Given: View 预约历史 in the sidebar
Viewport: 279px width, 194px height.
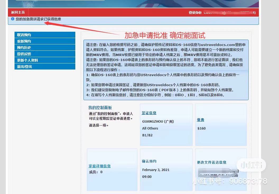Looking at the screenshot, I should click(x=24, y=48).
